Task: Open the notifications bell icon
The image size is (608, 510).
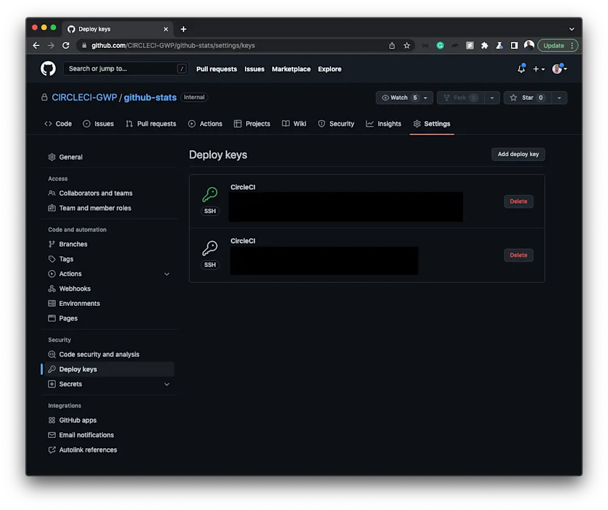Action: 520,69
